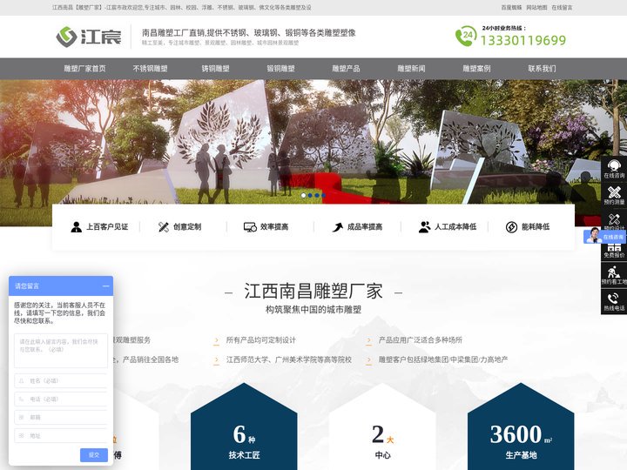Focus the 姓名 (必填) name field
Screen dimensions: 627x470
(x=61, y=381)
